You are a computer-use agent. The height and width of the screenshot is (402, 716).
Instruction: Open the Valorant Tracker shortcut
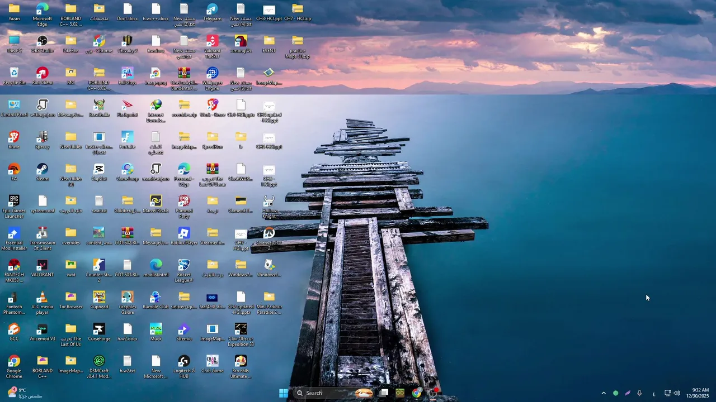tap(212, 46)
